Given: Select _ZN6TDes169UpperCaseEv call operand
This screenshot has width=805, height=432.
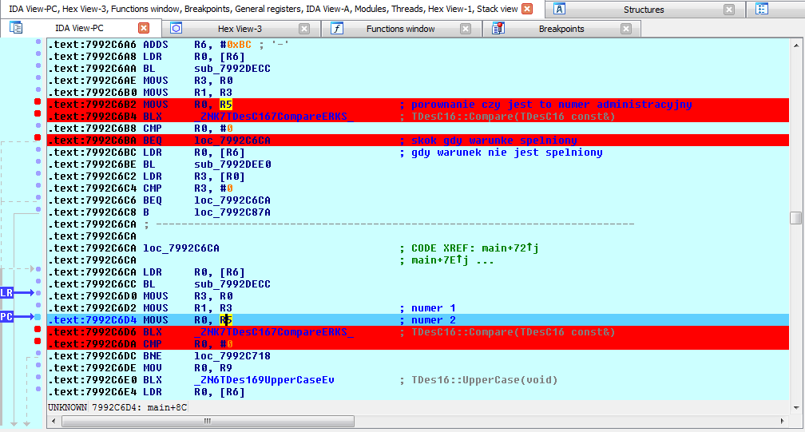Looking at the screenshot, I should point(264,380).
